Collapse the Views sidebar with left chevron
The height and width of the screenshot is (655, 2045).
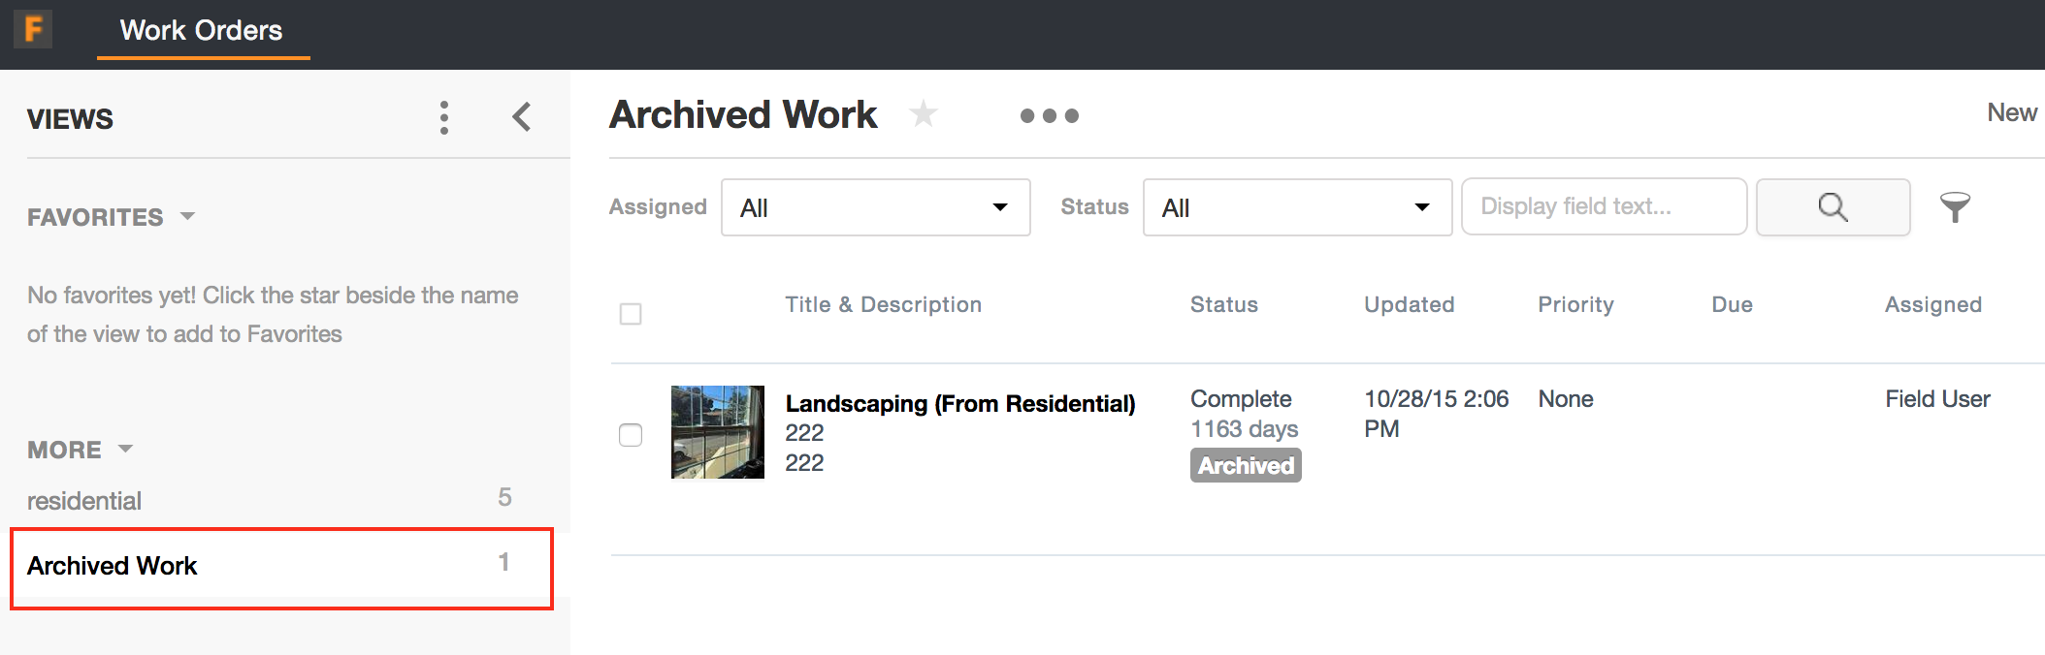click(522, 117)
